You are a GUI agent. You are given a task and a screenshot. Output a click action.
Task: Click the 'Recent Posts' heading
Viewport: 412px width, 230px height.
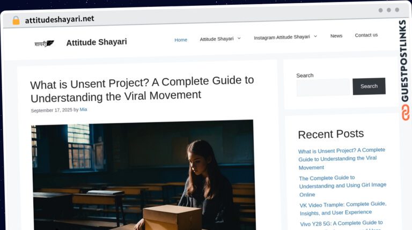click(331, 134)
